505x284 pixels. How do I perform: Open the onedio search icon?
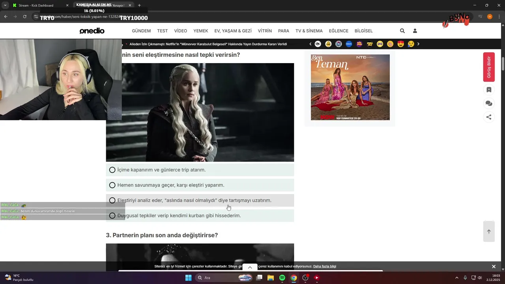tap(402, 31)
